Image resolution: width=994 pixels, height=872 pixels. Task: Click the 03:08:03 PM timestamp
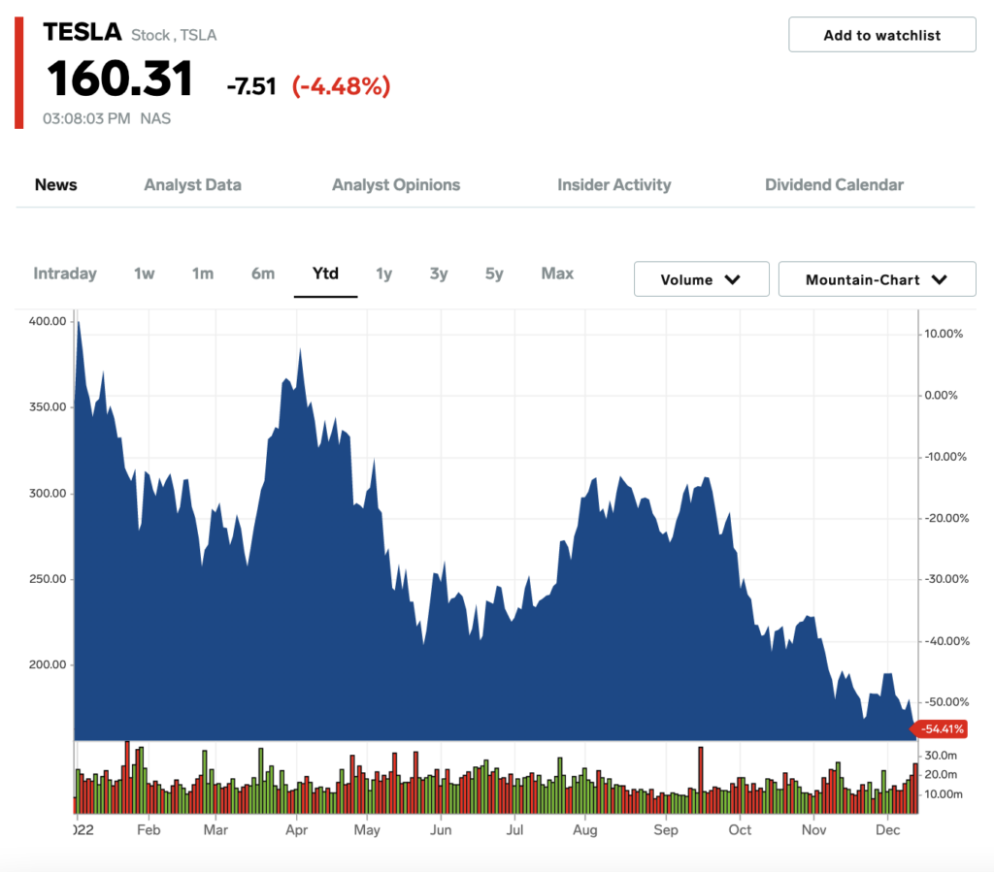[x=86, y=118]
